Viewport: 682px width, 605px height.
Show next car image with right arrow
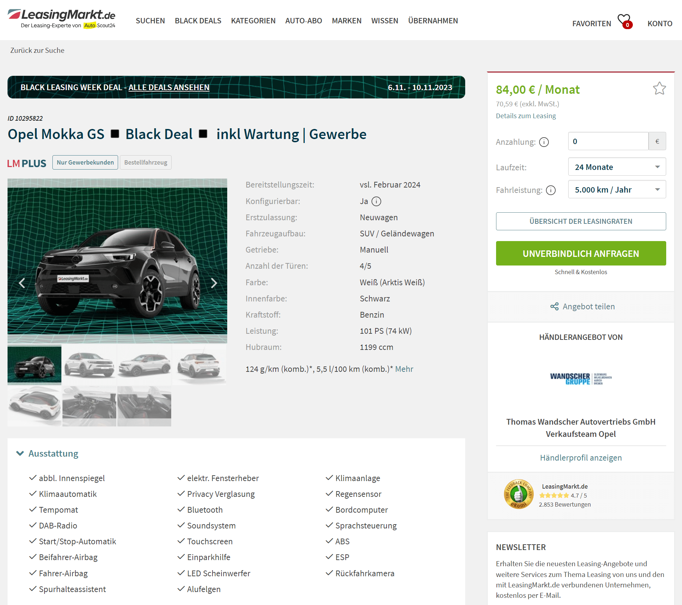pos(214,283)
